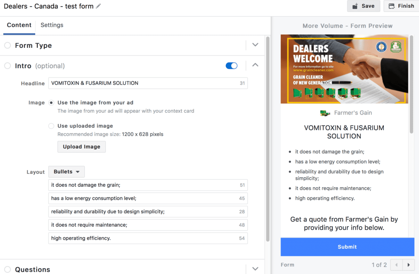The image size is (419, 274).
Task: Collapse the Intro section
Action: pos(255,65)
